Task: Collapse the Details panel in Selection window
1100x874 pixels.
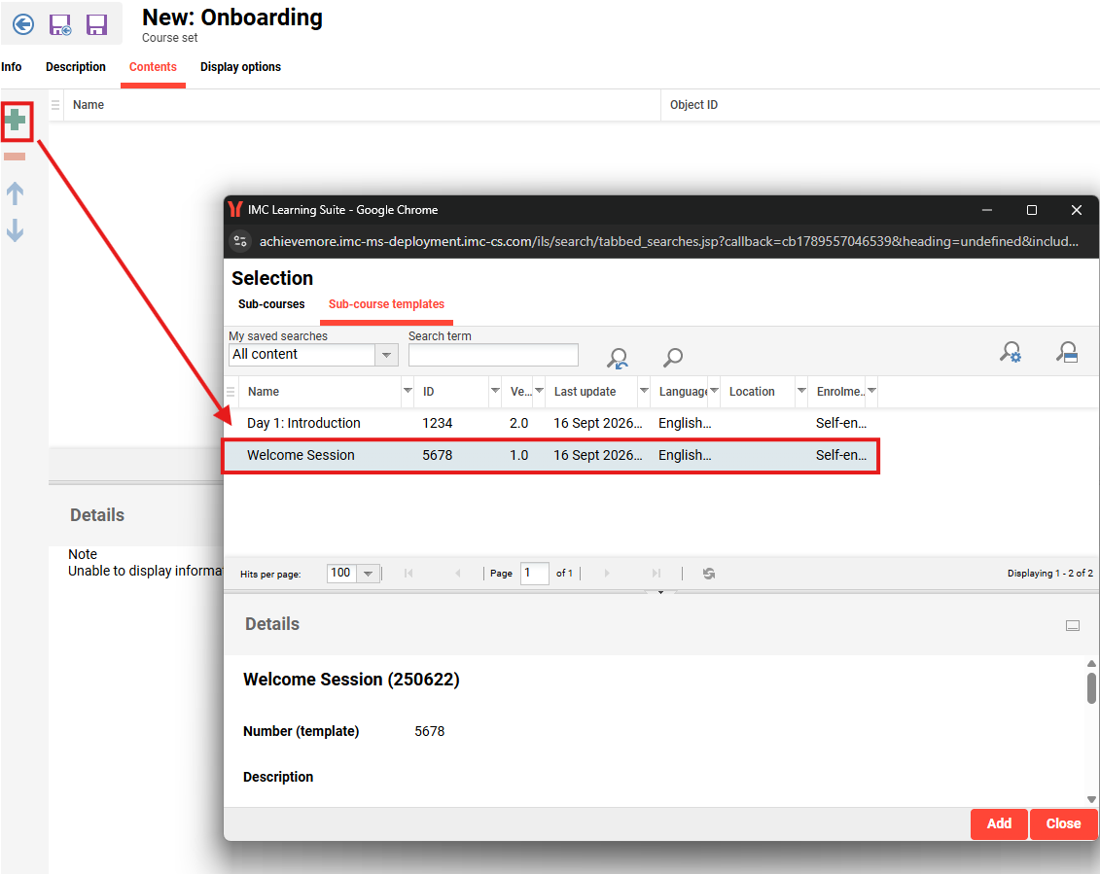Action: coord(1073,626)
